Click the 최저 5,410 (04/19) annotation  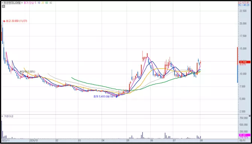(103, 96)
